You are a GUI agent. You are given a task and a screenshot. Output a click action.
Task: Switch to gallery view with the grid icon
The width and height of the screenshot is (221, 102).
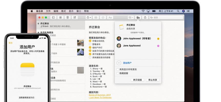60,17
